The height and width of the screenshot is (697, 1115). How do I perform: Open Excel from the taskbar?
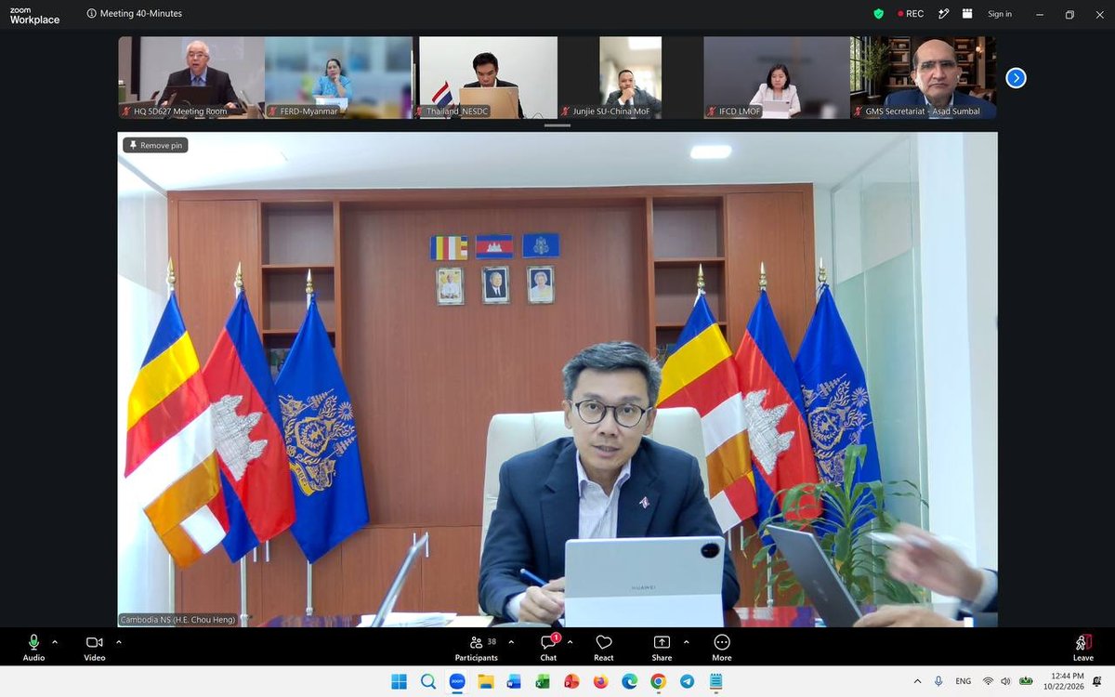tap(543, 681)
